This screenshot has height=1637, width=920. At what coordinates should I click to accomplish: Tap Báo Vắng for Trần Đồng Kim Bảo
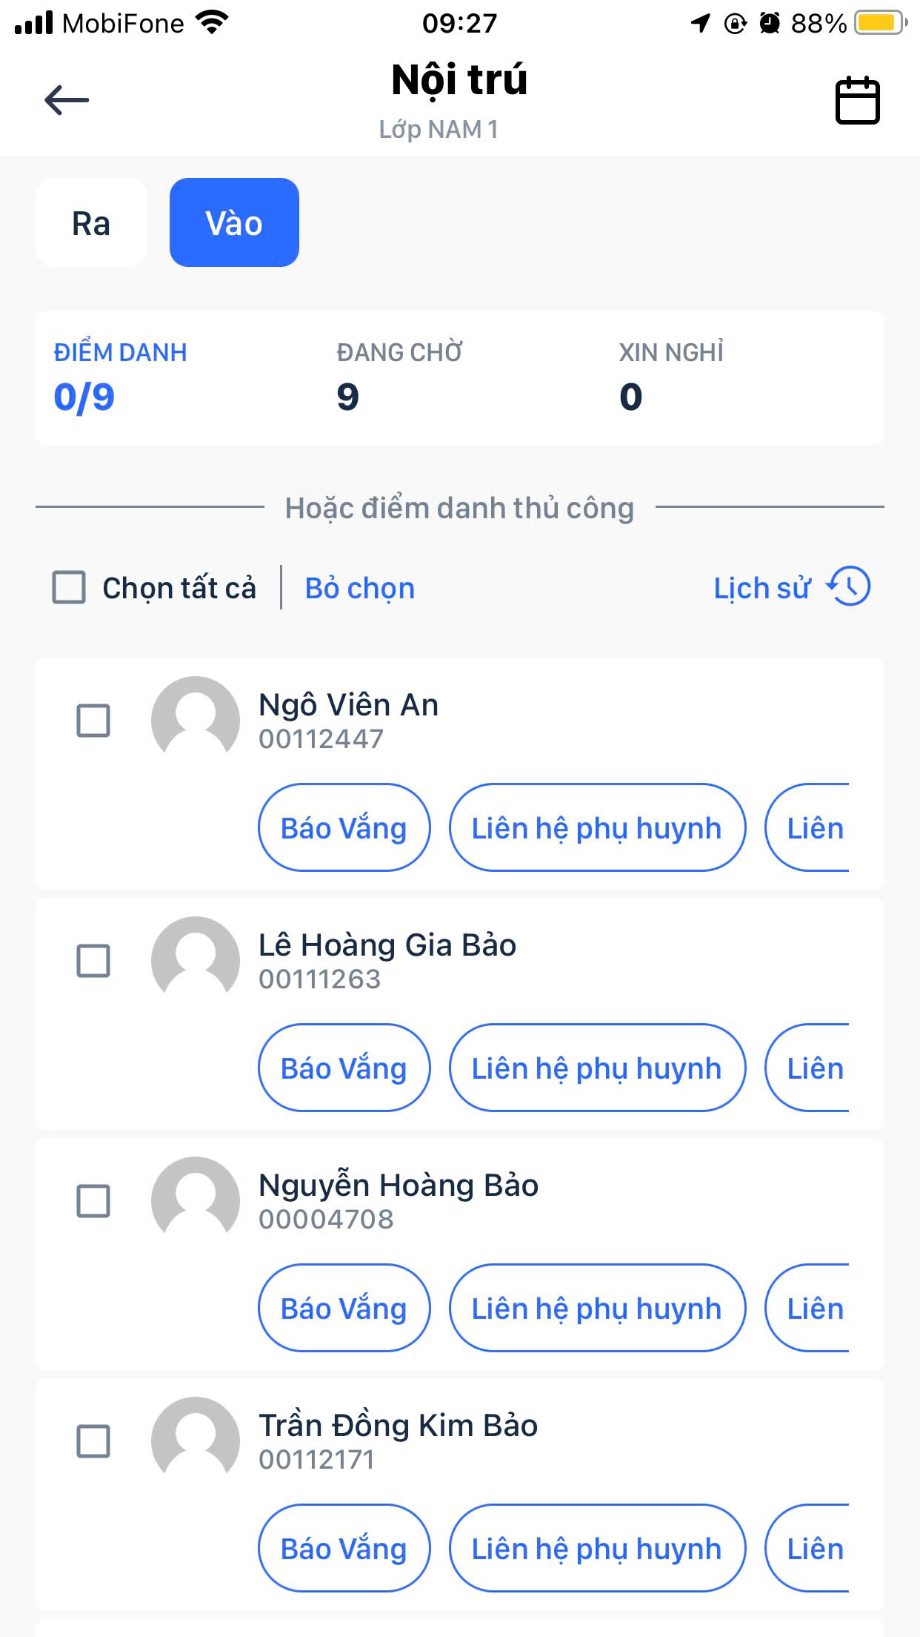(344, 1548)
